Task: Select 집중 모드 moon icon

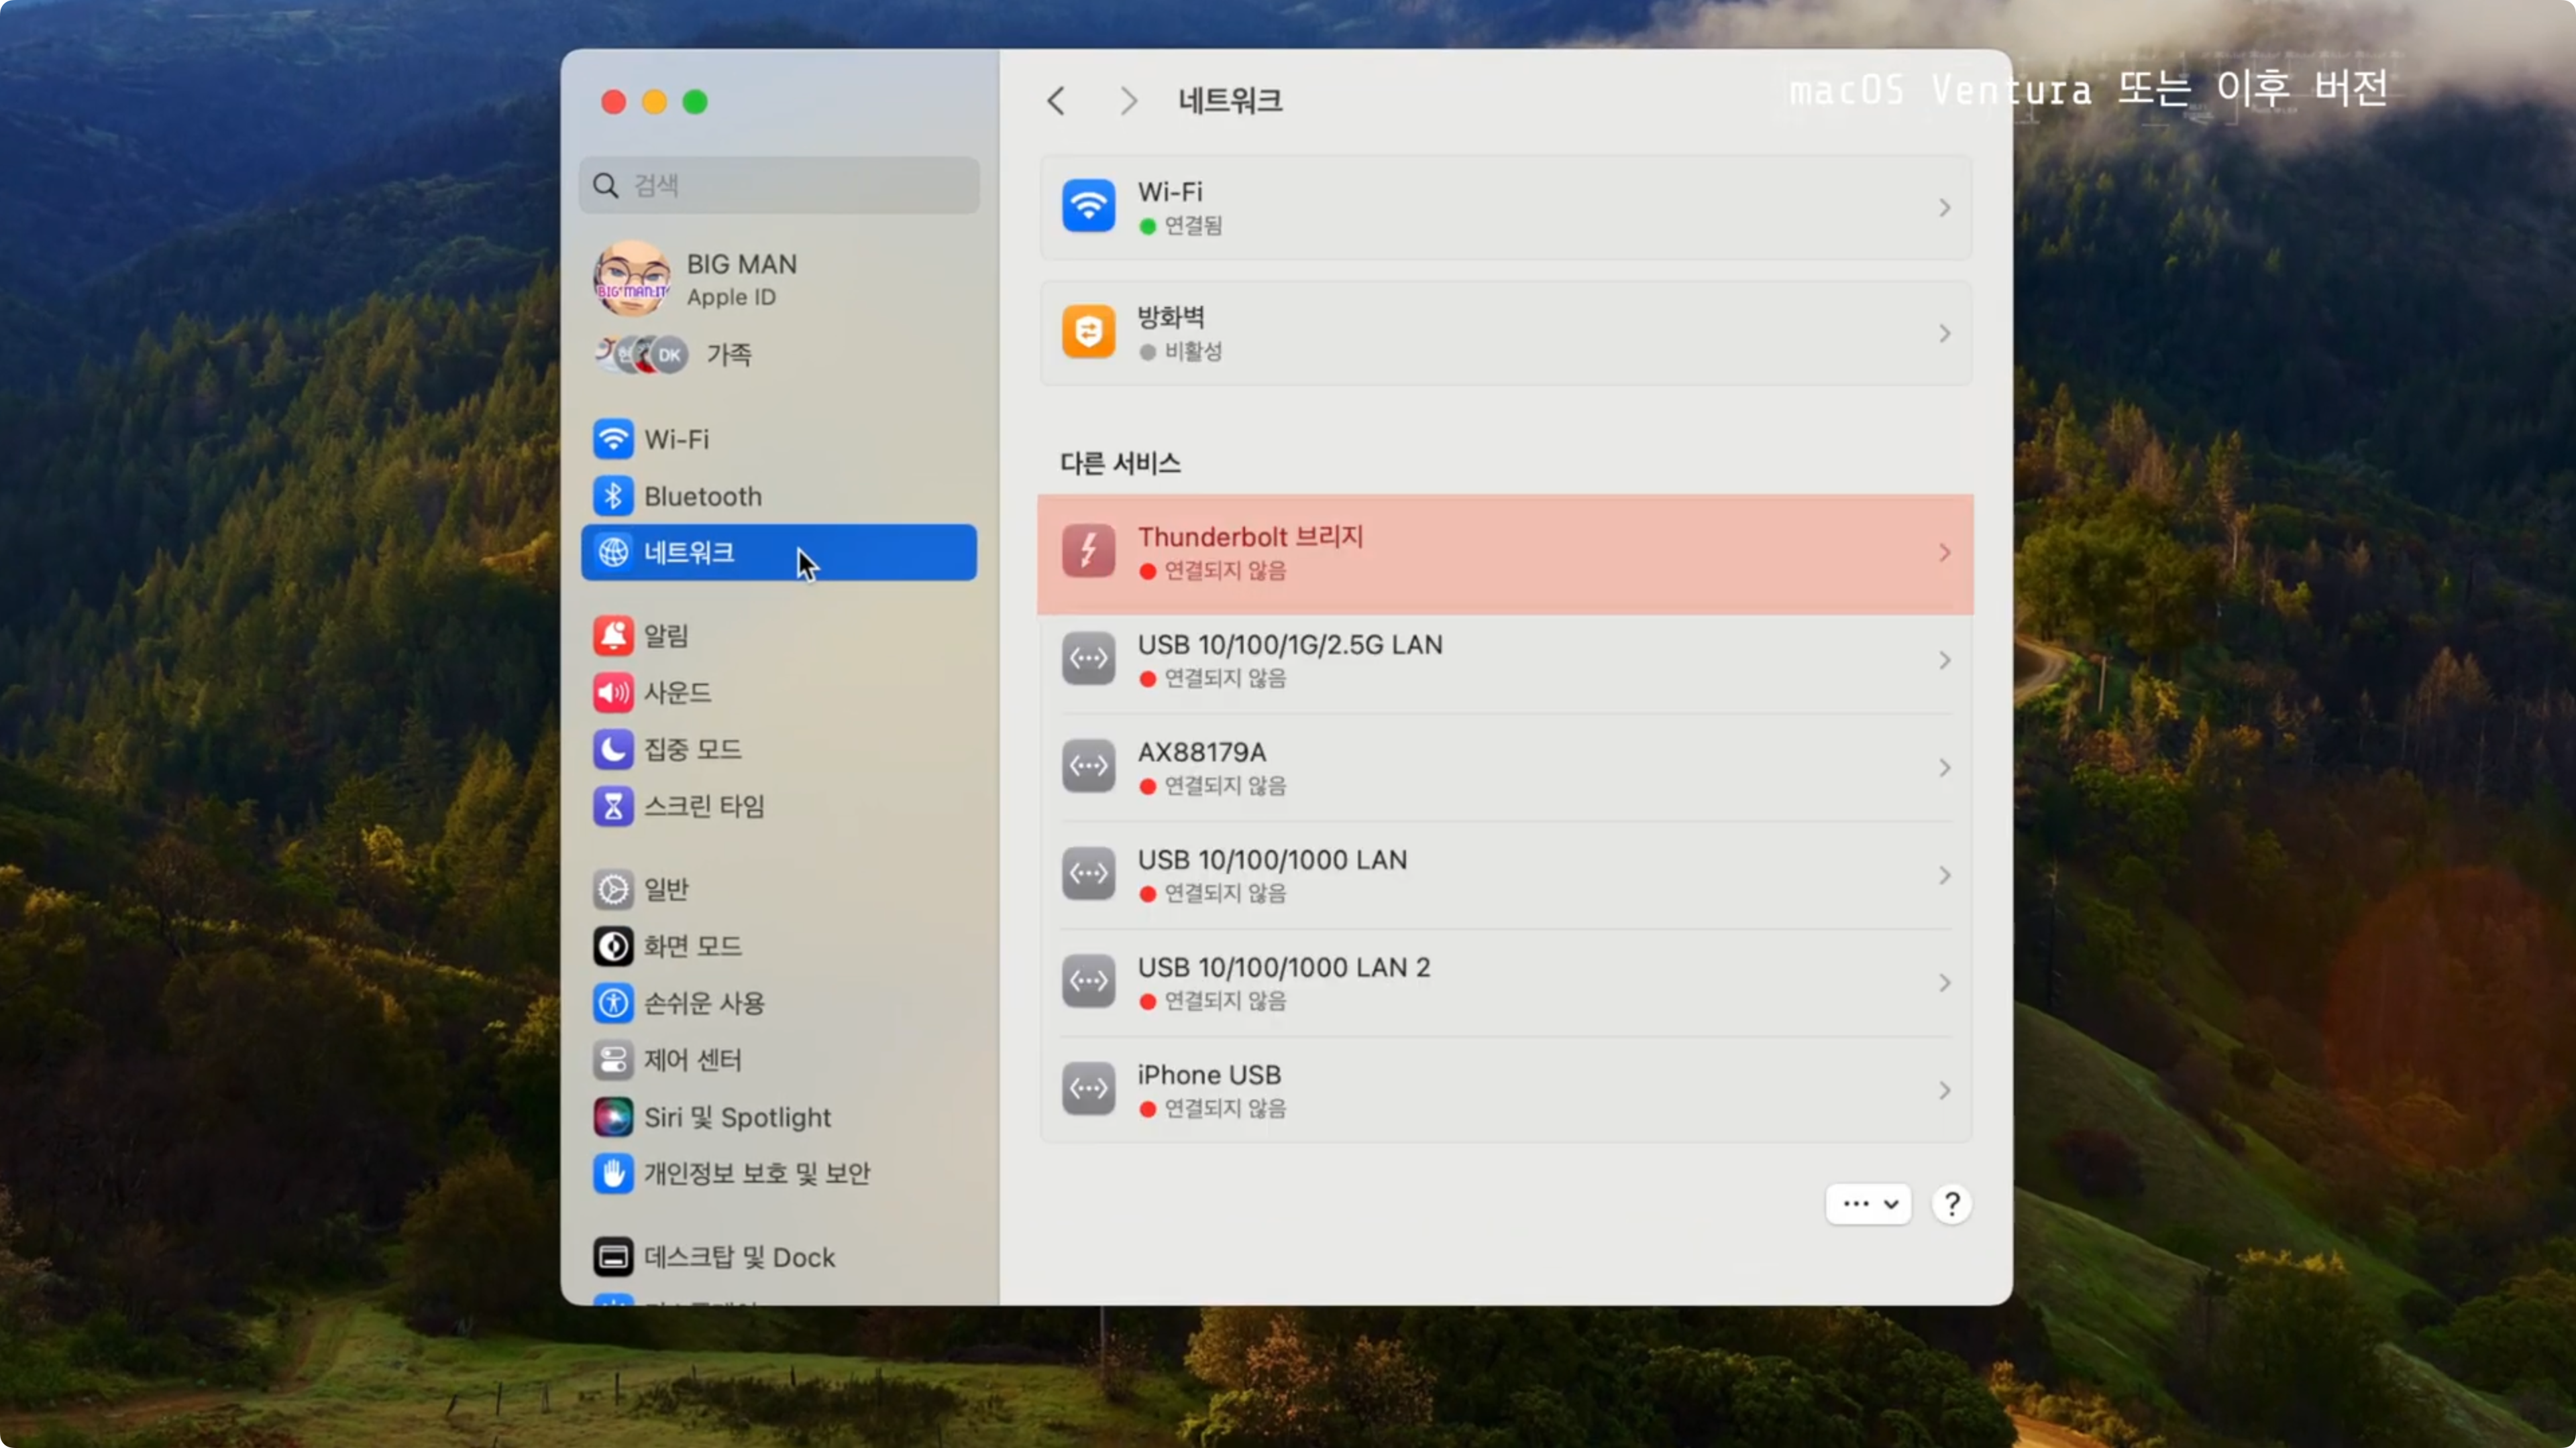Action: tap(613, 749)
